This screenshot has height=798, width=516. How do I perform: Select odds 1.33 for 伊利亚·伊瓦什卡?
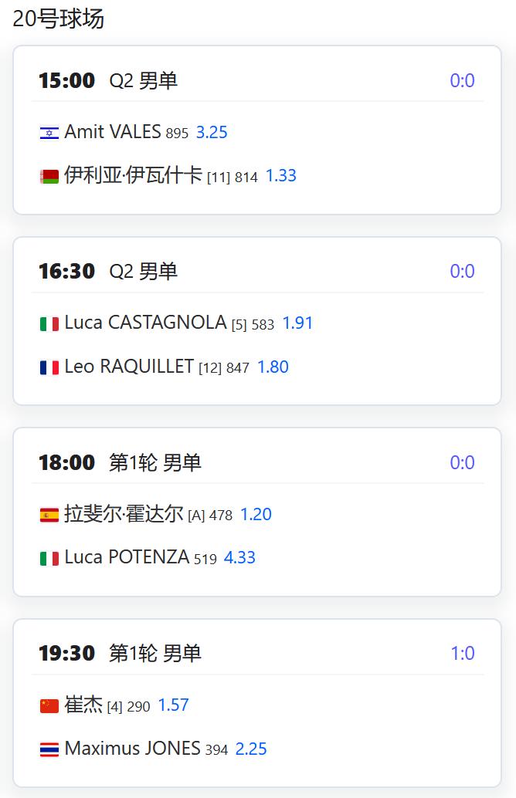click(280, 176)
